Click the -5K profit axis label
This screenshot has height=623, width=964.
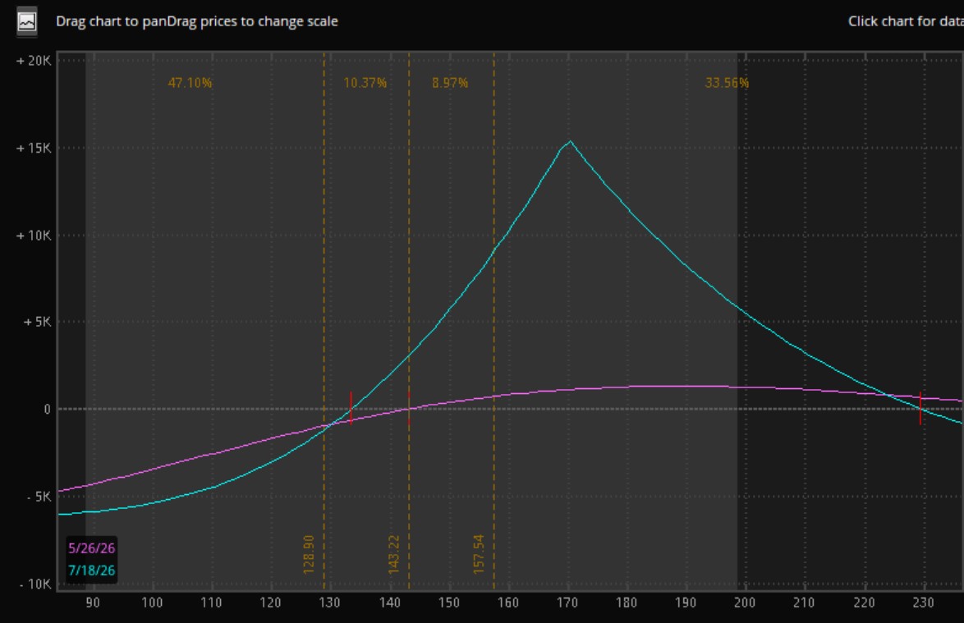click(39, 497)
